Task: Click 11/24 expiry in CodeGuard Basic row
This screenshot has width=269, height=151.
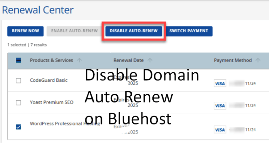Action: [250, 84]
